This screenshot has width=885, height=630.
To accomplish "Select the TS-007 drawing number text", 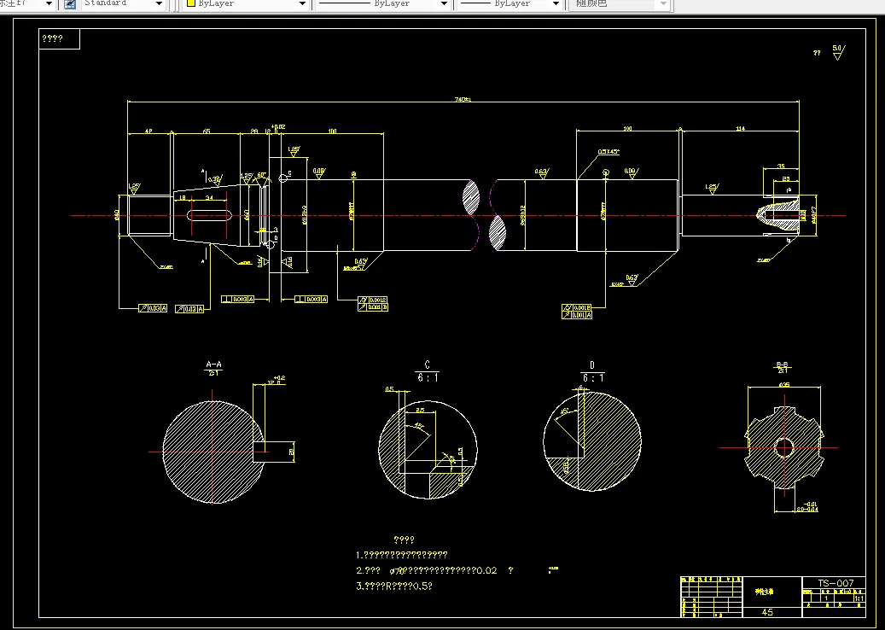I will pyautogui.click(x=836, y=582).
